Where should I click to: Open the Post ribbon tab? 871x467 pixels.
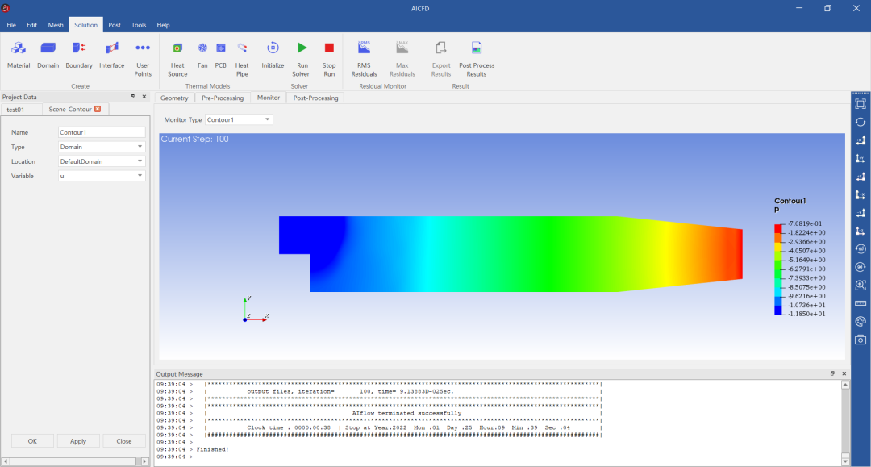click(x=115, y=25)
